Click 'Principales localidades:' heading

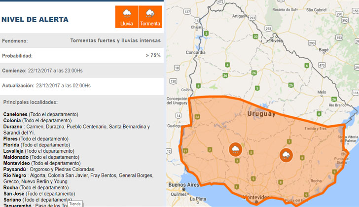(x=31, y=102)
